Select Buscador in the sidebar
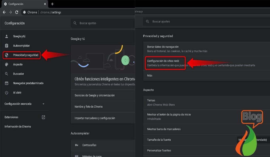This screenshot has height=157, width=270. pos(19,74)
